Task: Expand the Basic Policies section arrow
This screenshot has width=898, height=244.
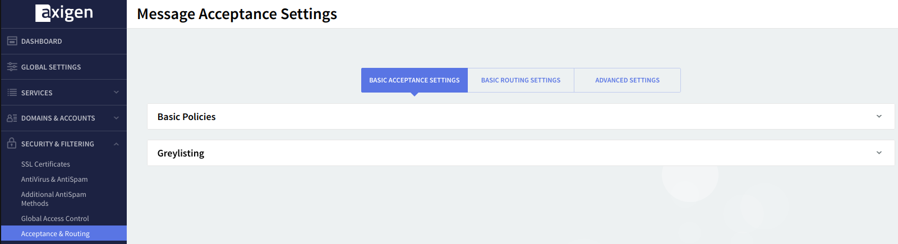Action: [879, 117]
